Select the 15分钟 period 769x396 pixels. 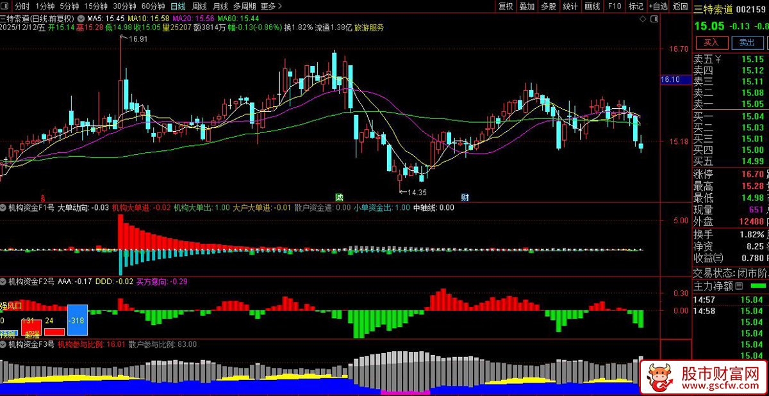point(95,6)
